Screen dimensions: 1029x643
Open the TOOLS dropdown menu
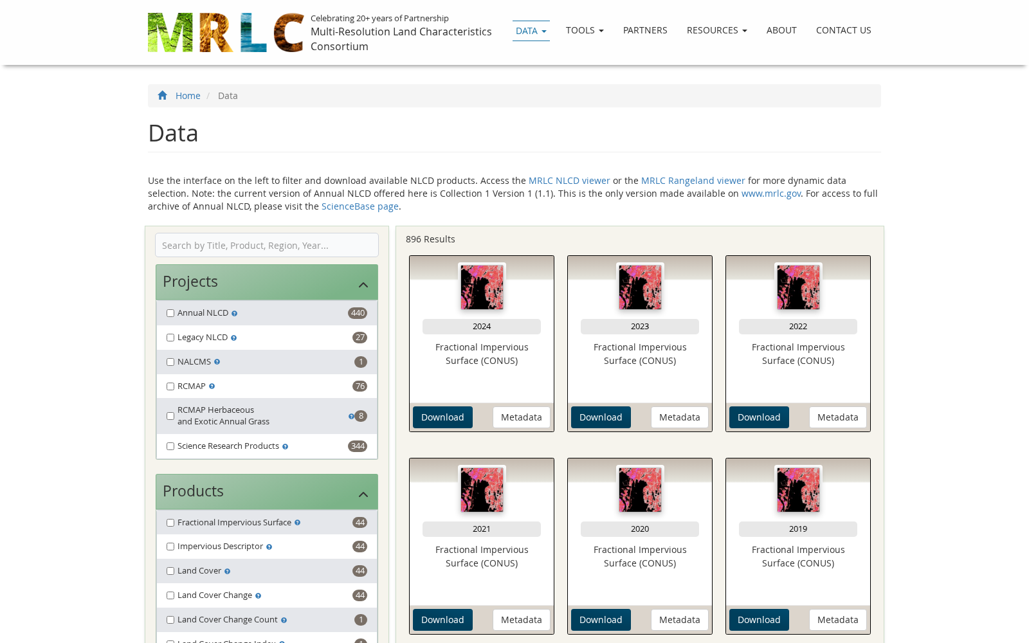tap(585, 30)
